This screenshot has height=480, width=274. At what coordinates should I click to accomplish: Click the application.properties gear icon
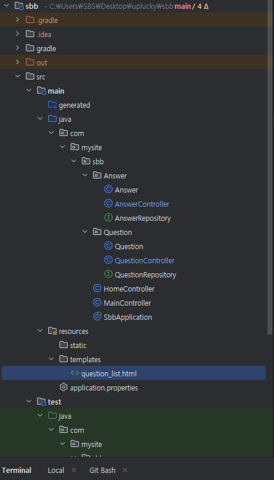click(x=64, y=388)
